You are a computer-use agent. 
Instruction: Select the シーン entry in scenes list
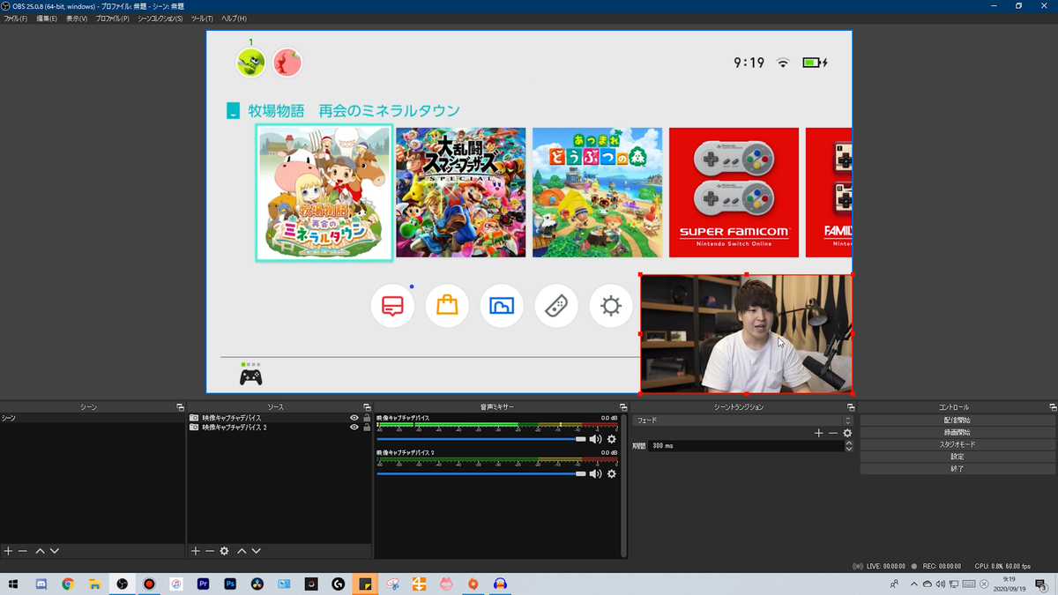[x=92, y=418]
